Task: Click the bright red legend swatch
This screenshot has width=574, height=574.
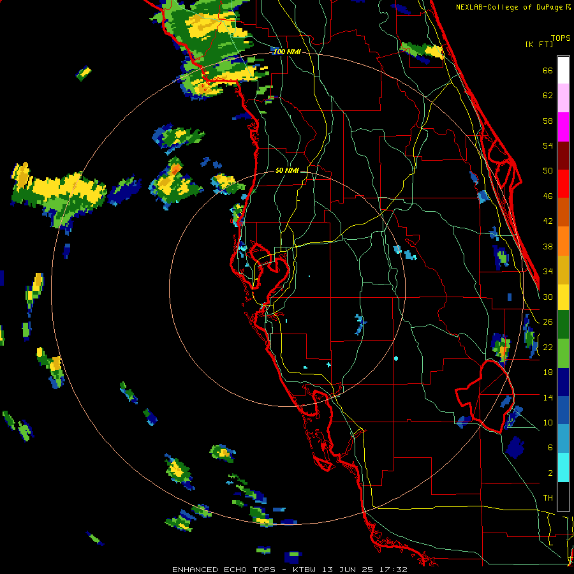Action: (563, 184)
